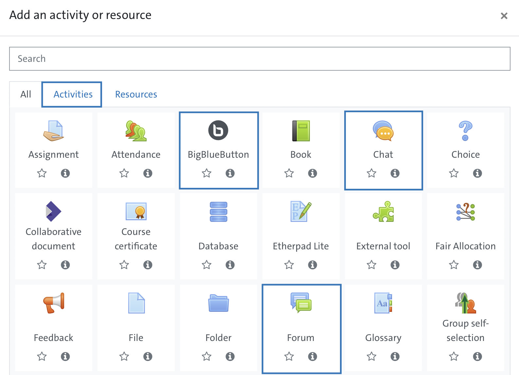Select the Course certificate icon

pyautogui.click(x=136, y=211)
